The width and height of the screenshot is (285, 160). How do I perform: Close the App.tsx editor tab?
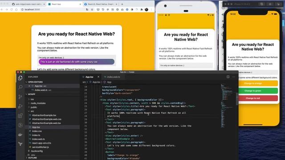(x=98, y=77)
